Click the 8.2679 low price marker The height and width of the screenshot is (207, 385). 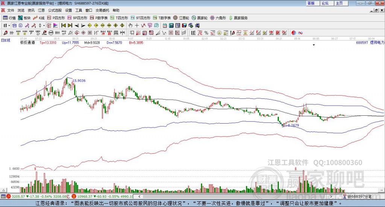(293, 125)
